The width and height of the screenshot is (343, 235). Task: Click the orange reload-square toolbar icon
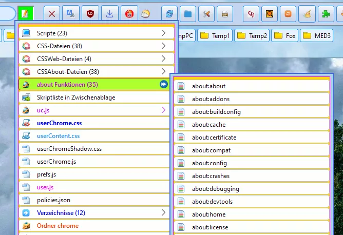click(288, 14)
